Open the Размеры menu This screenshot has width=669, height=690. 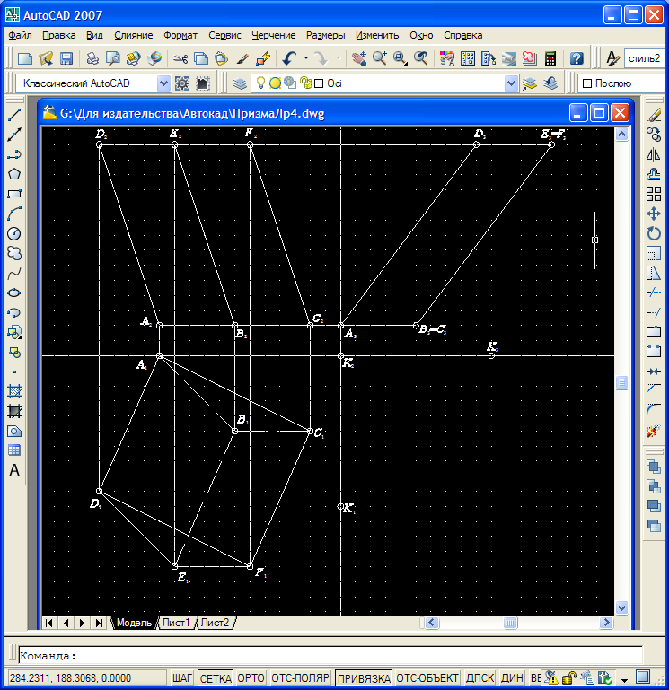coord(325,35)
